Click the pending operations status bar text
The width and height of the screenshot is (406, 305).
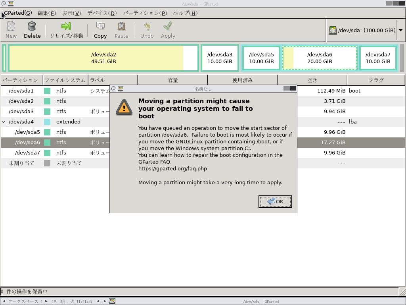tap(24, 291)
